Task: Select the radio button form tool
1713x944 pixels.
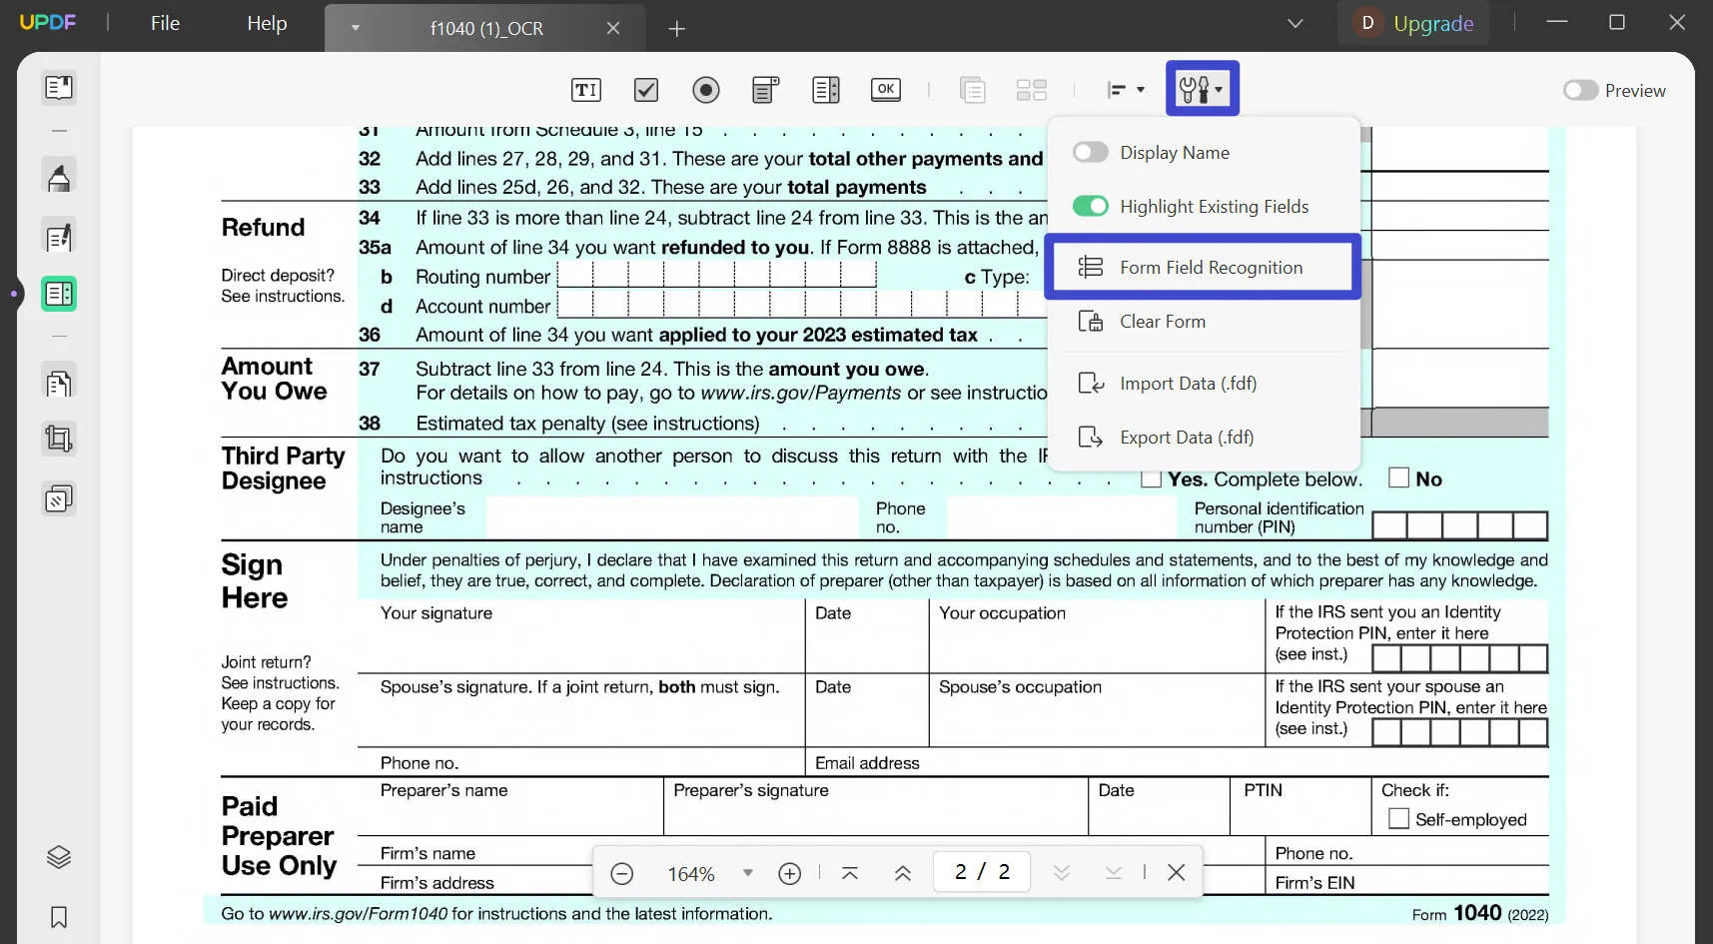Action: [706, 89]
